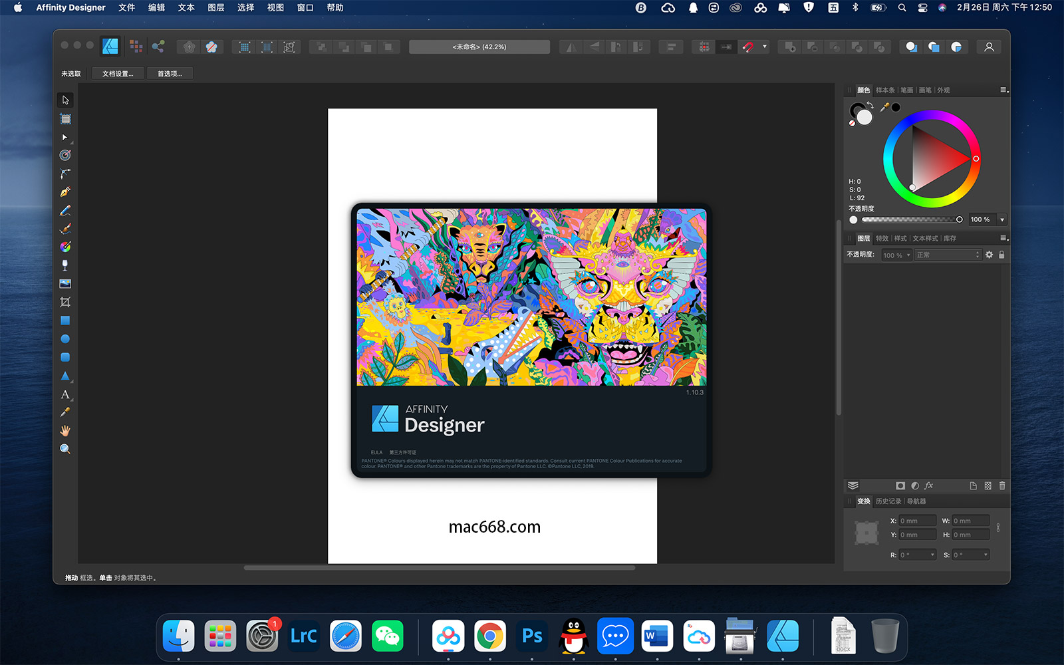The width and height of the screenshot is (1064, 665).
Task: Select the Colour Picker tool in the toolbox
Action: pos(65,412)
